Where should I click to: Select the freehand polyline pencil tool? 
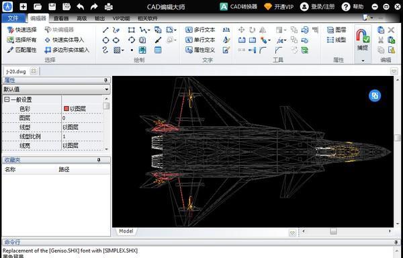(x=116, y=30)
